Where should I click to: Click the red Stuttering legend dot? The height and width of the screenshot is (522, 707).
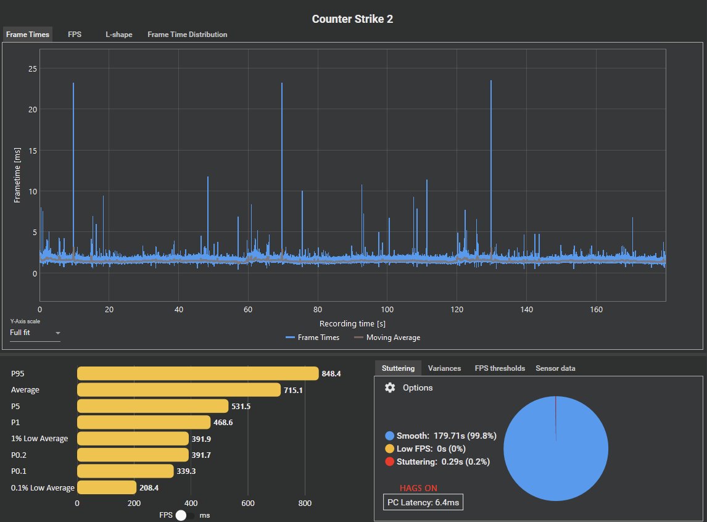(389, 462)
